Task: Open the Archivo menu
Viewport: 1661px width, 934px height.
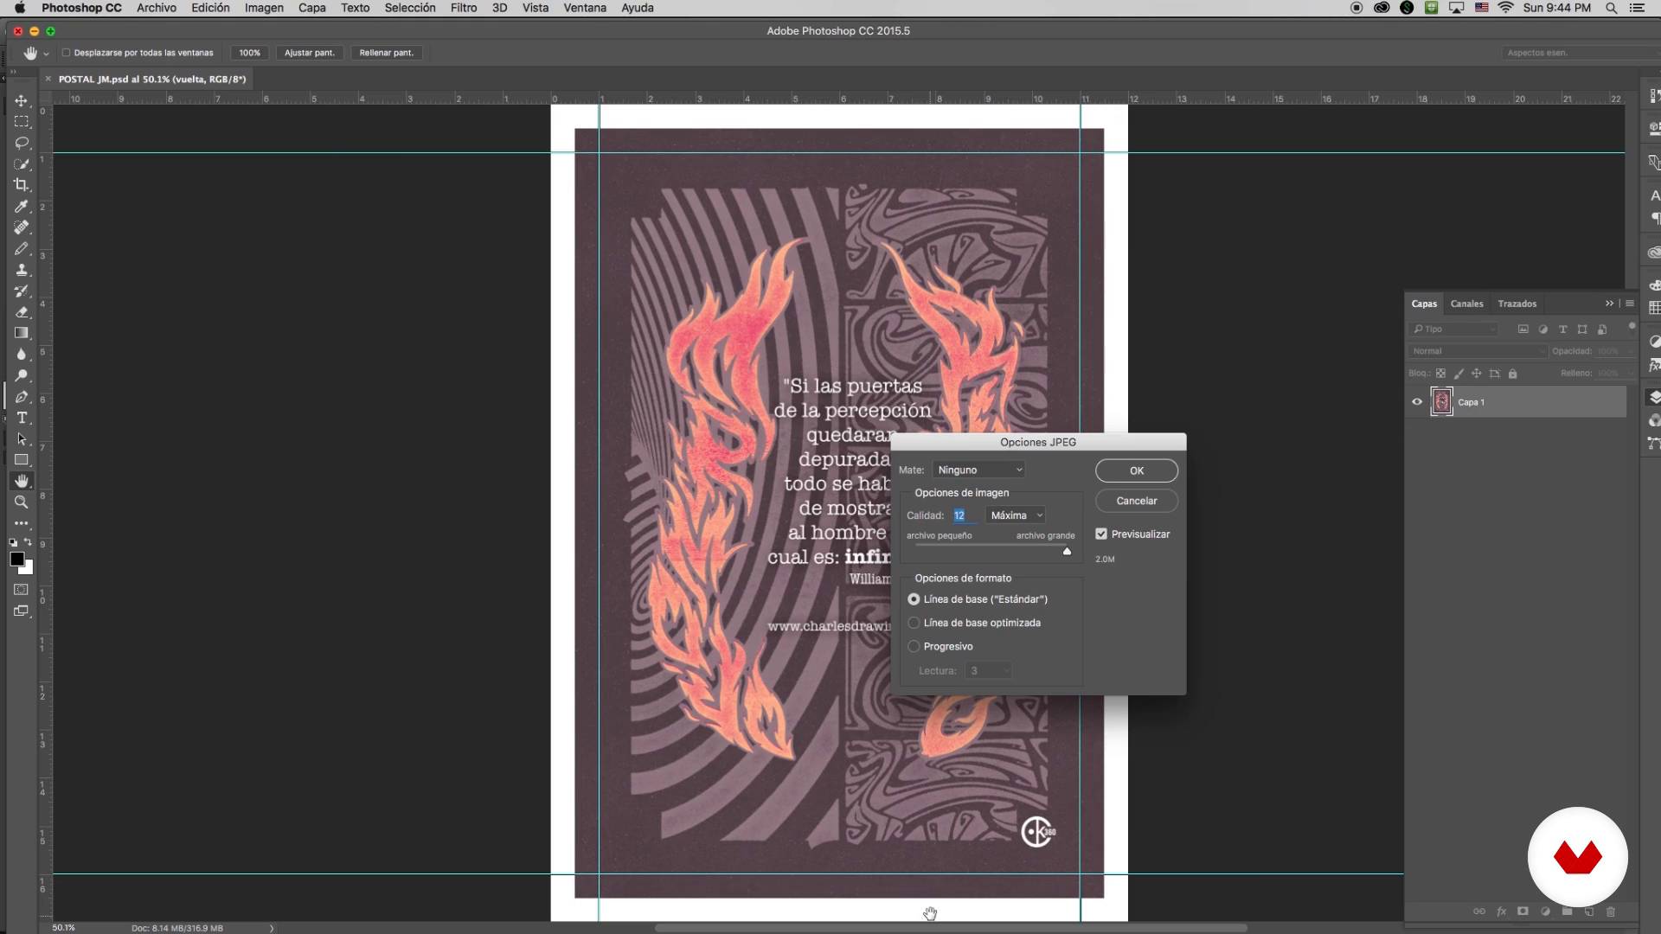Action: coord(157,8)
